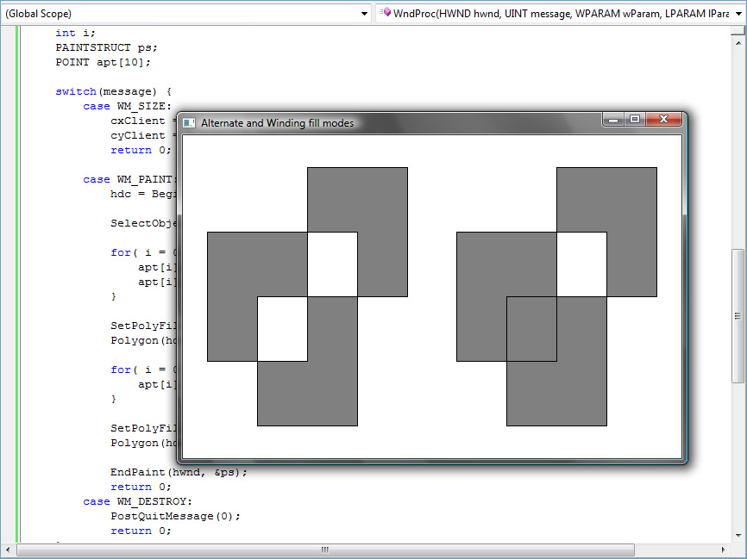
Task: Click the vertical scrollbar thumb in editor
Action: click(738, 316)
